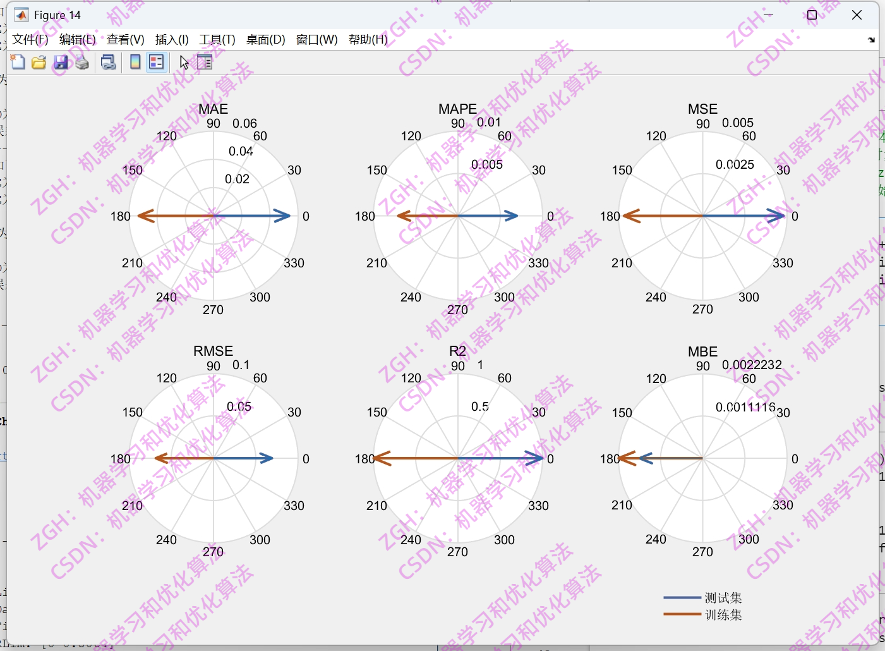Open the 桌面(D) menu
Screen dimensions: 885x651
tap(265, 40)
